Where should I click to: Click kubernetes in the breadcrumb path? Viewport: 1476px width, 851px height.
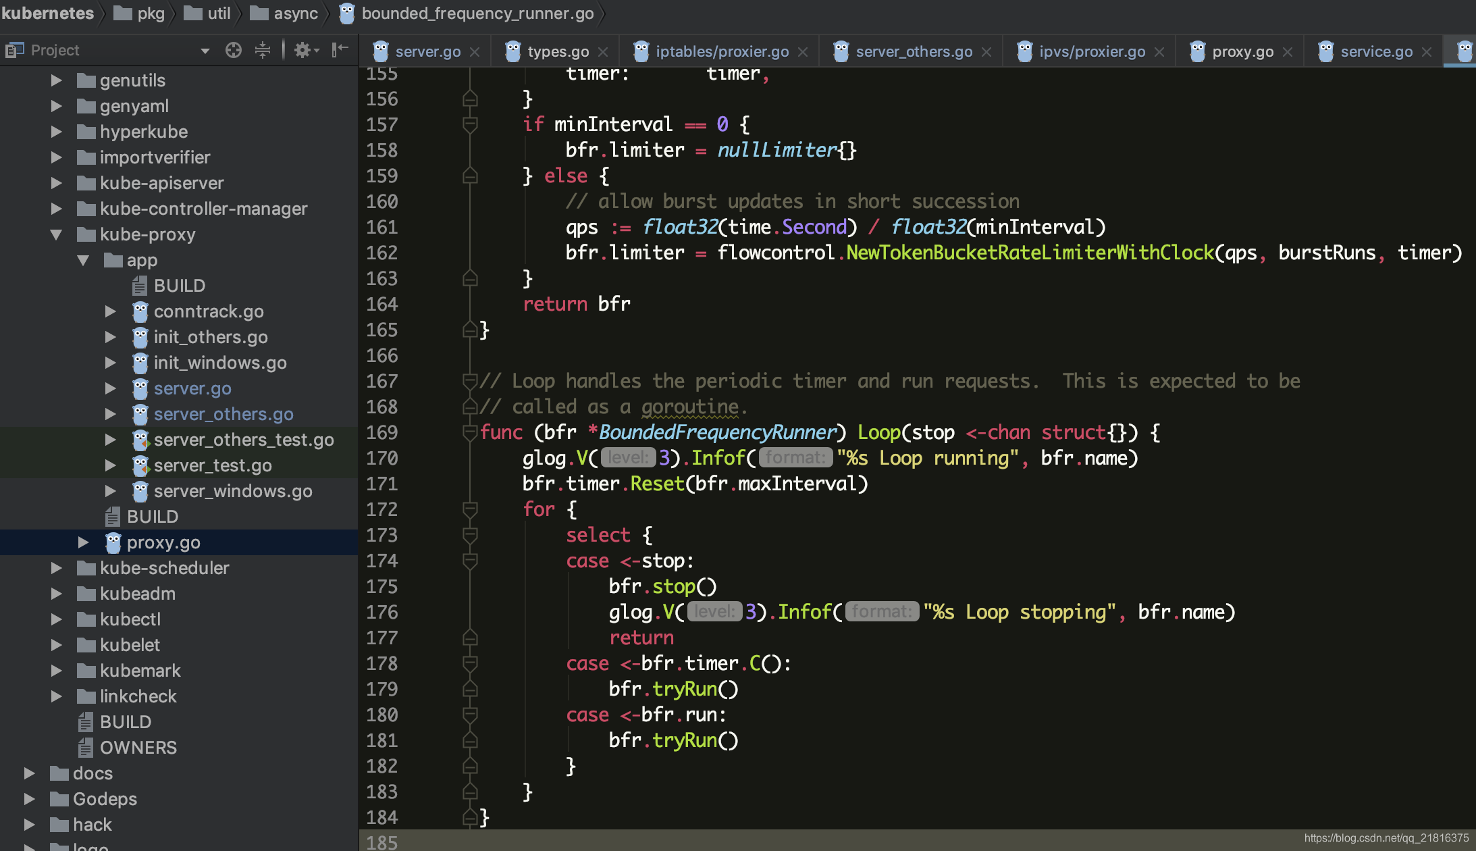pos(47,13)
